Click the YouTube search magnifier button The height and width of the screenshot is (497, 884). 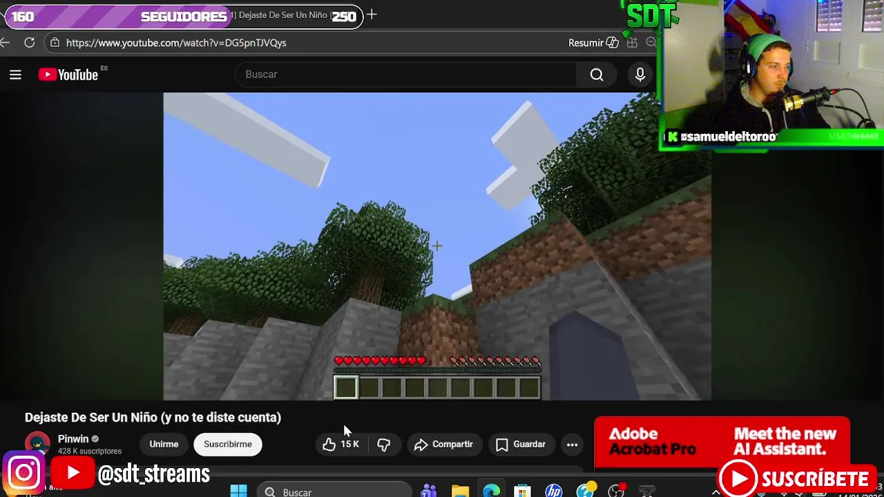coord(597,75)
